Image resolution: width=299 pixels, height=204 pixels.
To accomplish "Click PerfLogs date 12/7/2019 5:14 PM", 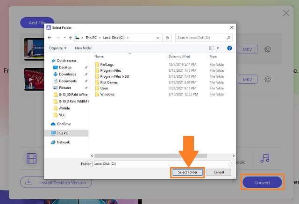I will pos(183,64).
